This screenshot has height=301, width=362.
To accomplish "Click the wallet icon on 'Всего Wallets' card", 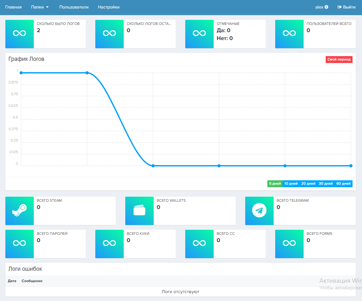I will tap(139, 210).
